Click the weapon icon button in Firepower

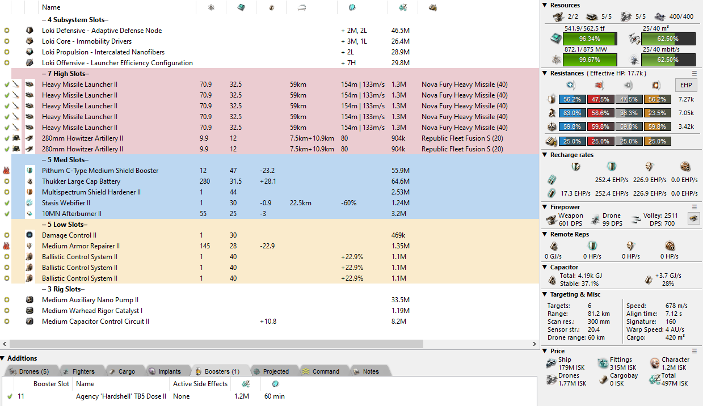tap(693, 218)
